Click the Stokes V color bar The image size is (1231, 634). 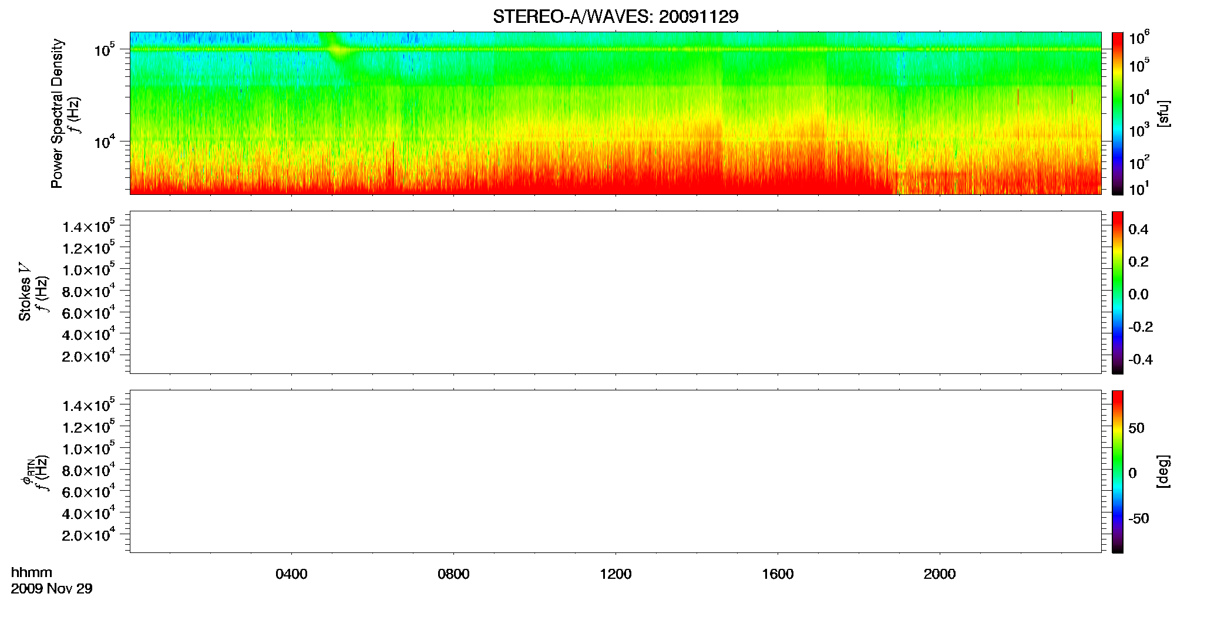pyautogui.click(x=1118, y=292)
